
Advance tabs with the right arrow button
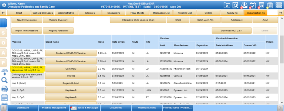280,13
